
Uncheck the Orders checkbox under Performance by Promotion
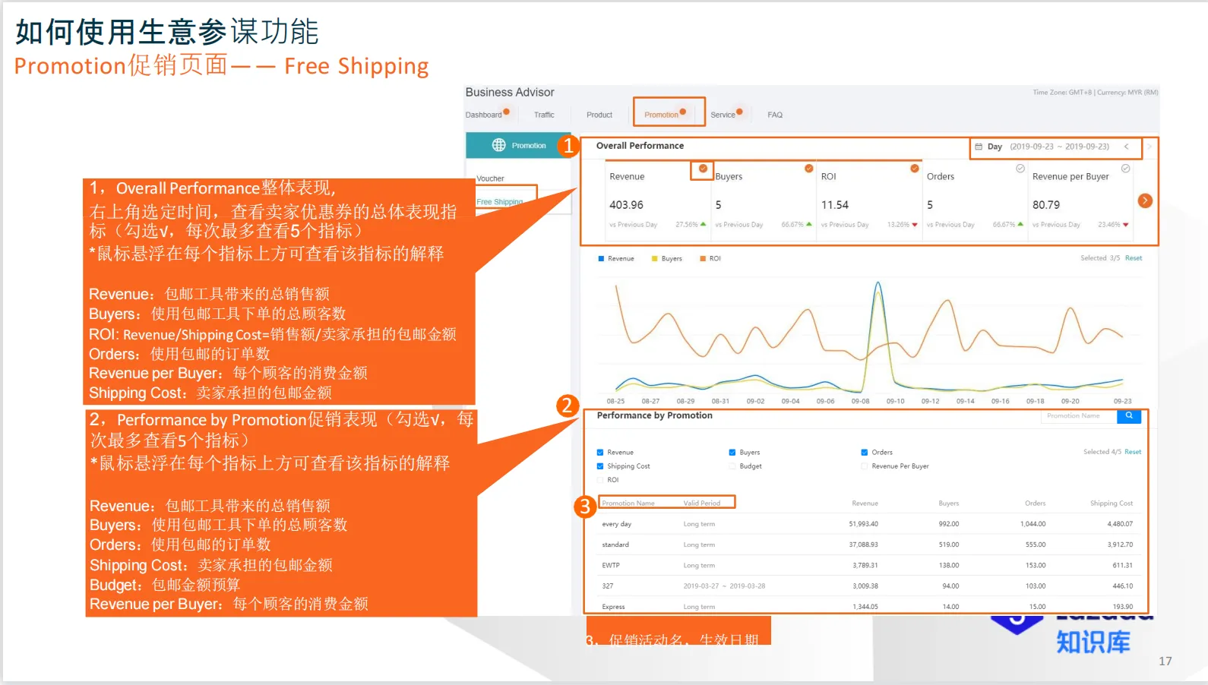[865, 453]
